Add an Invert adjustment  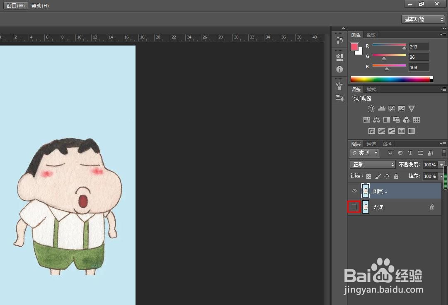point(371,131)
